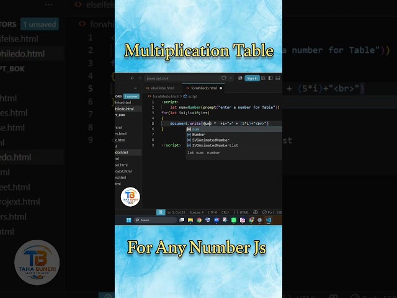Open WhatsApp from the taskbar

point(234,220)
